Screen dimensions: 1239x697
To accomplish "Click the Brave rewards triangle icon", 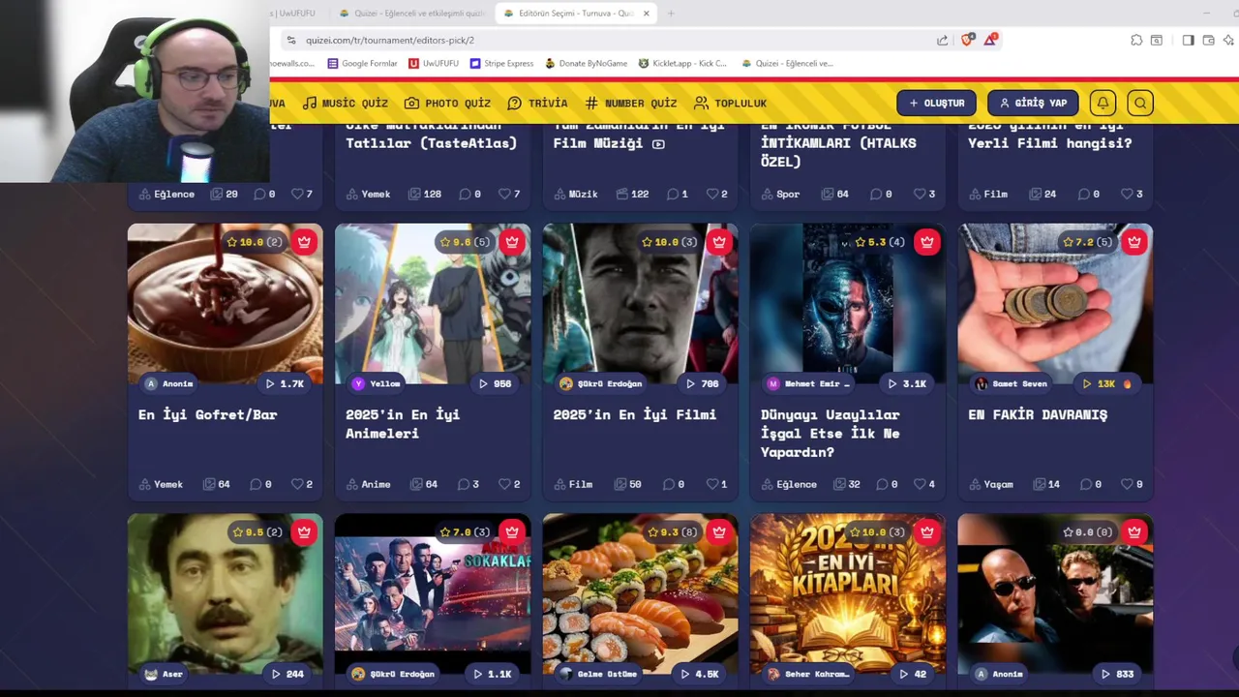I will [x=990, y=40].
